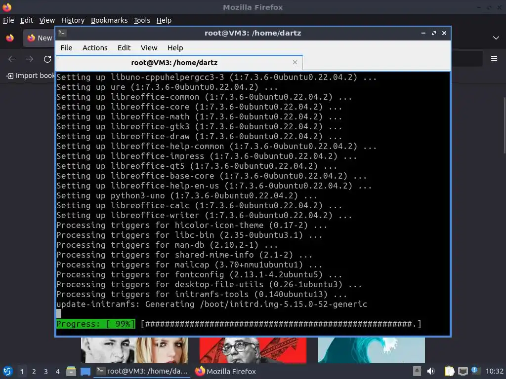Close the root@VM3 terminal tab
The image size is (506, 379).
[295, 62]
